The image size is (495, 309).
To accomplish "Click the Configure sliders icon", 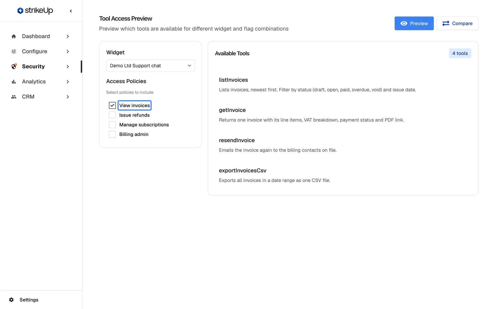I will point(14,51).
